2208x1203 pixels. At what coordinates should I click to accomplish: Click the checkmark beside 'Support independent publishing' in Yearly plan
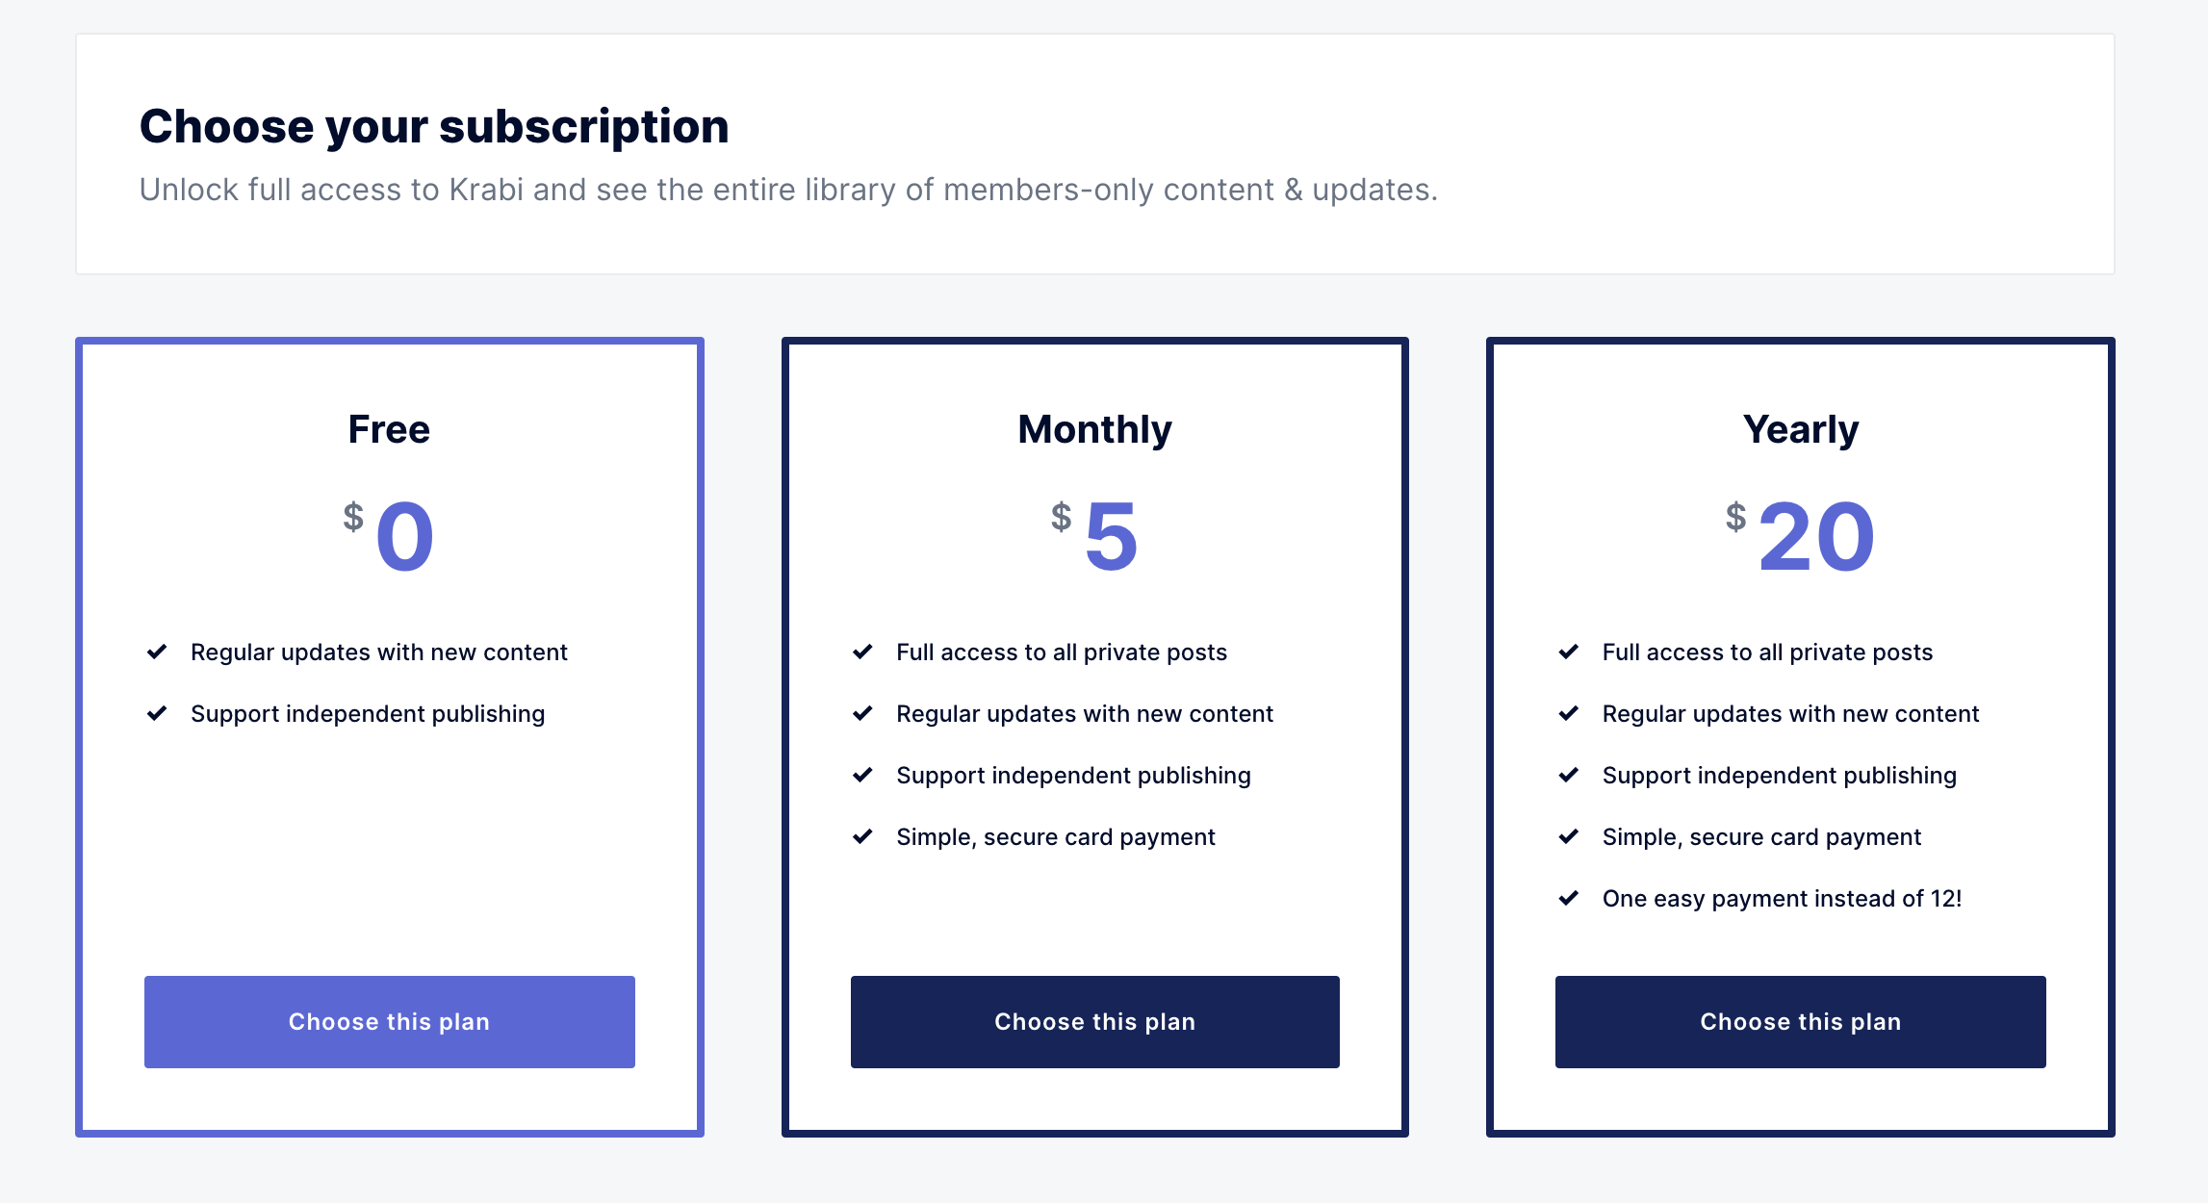1569,776
